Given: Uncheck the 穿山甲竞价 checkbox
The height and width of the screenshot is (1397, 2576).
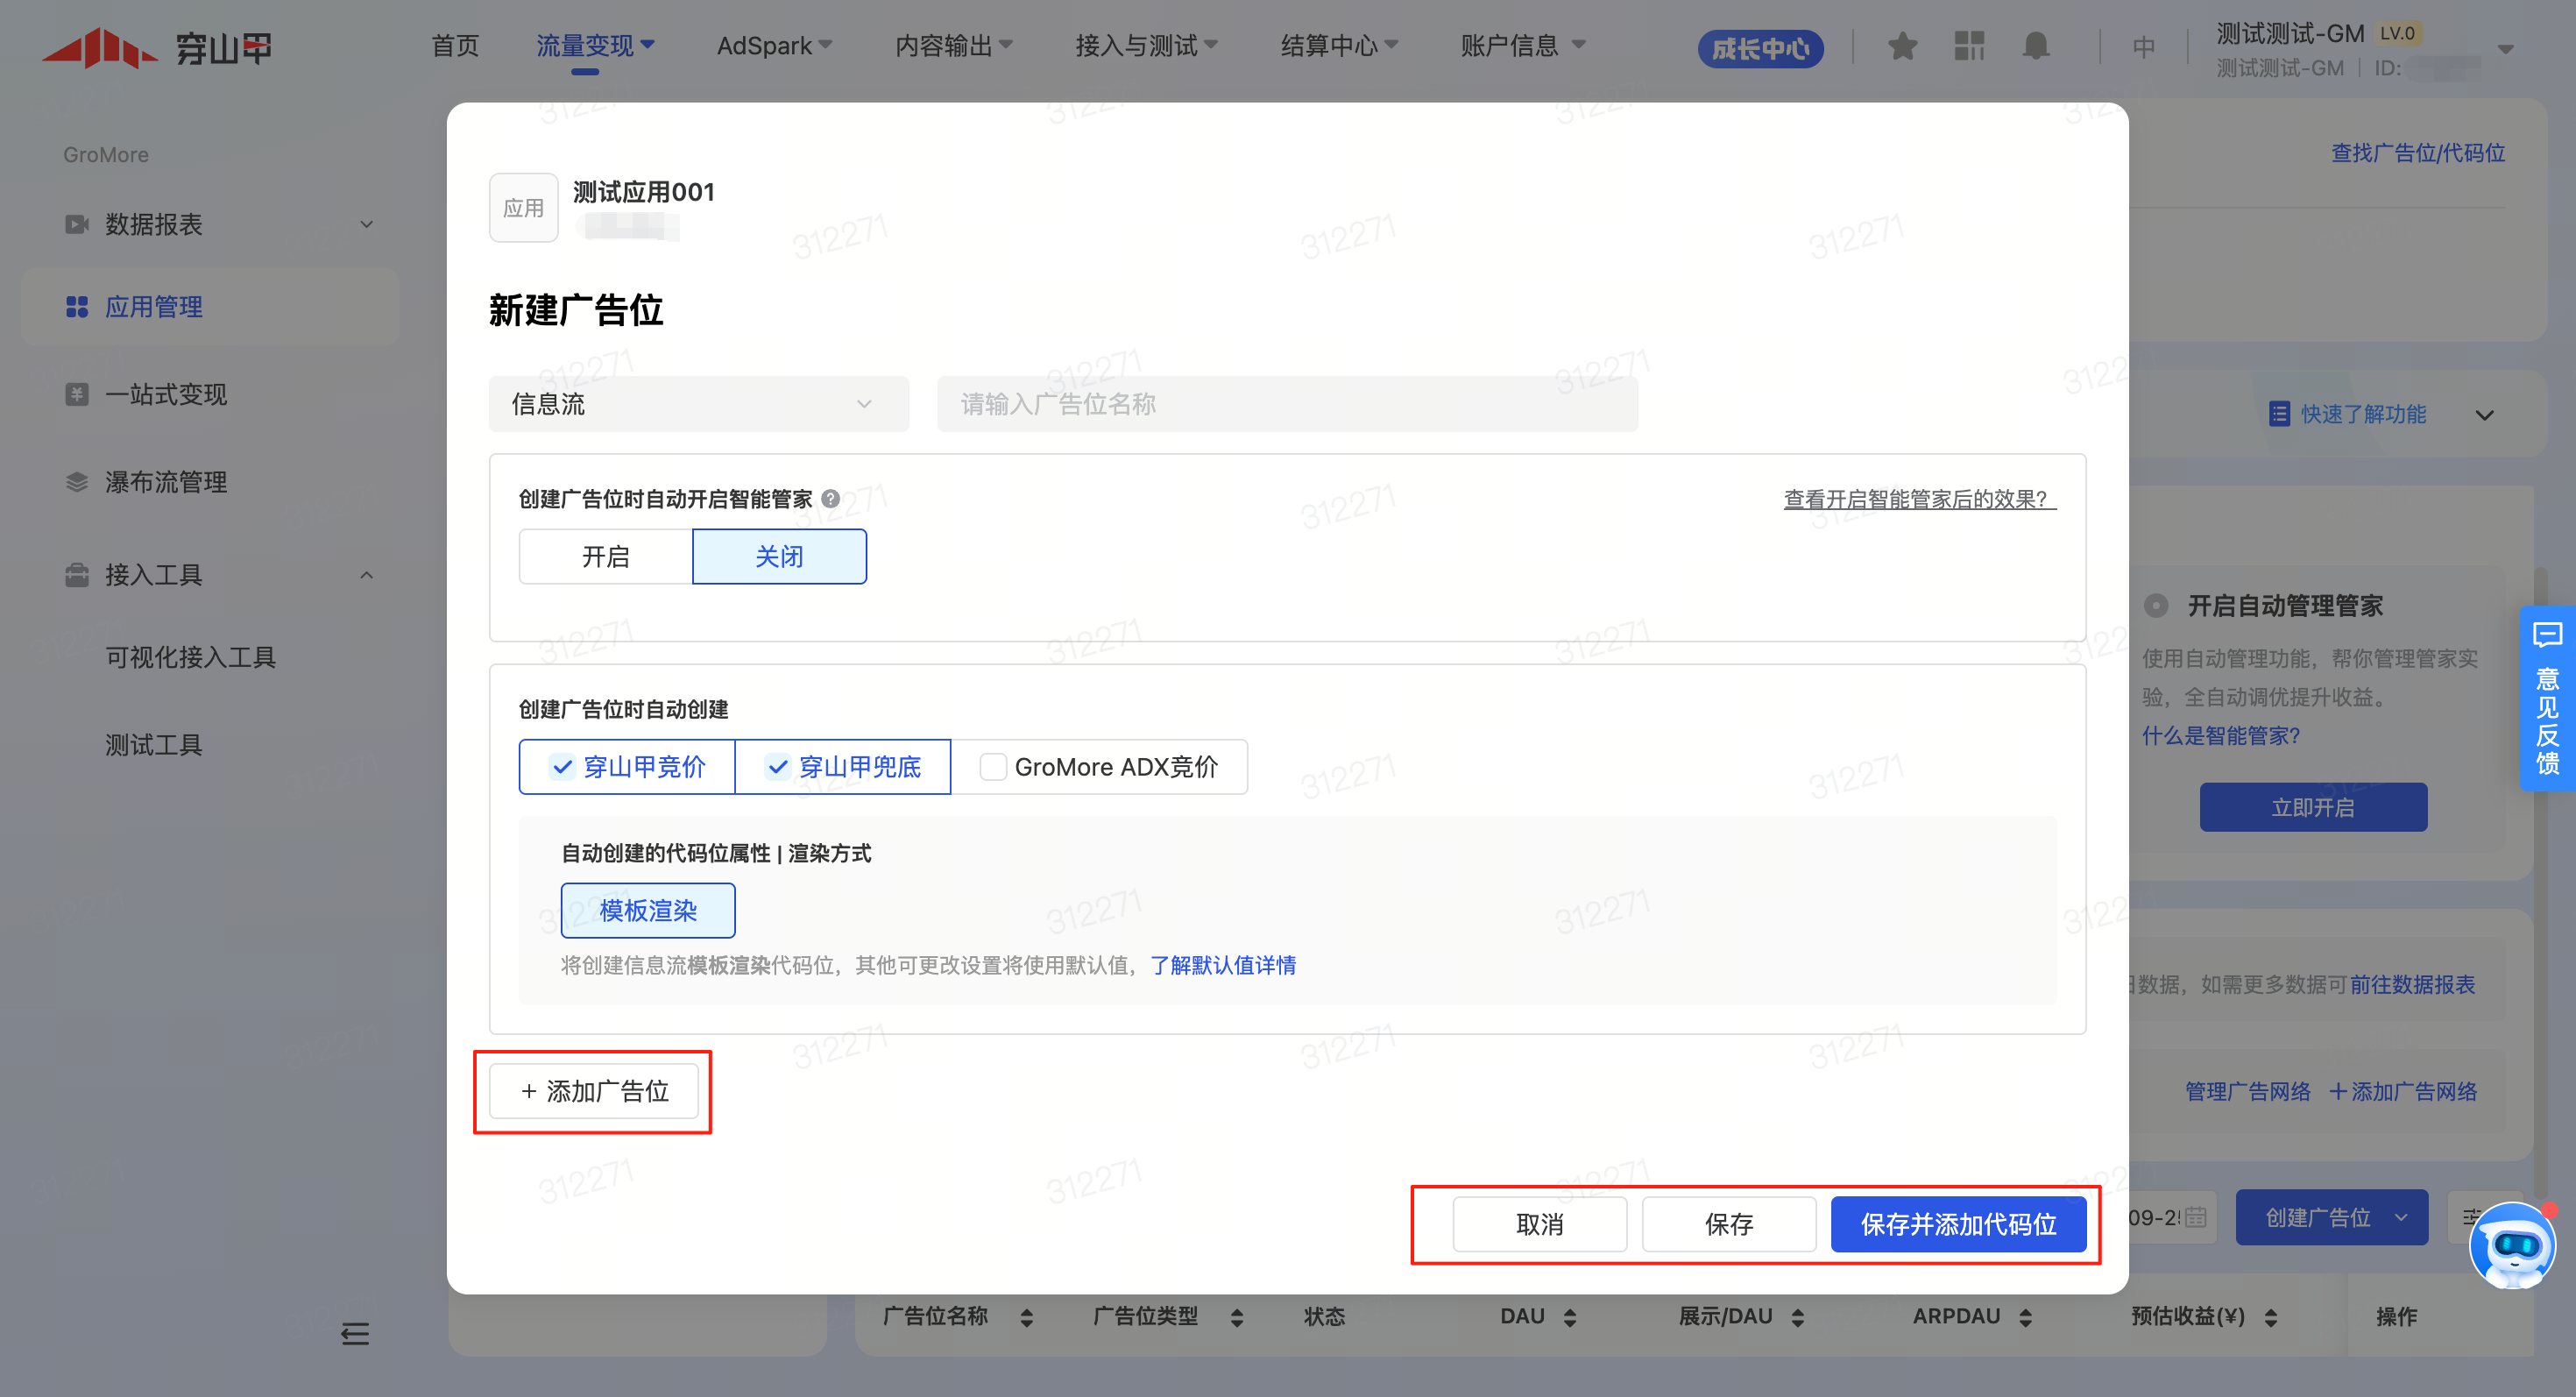Looking at the screenshot, I should 563,767.
